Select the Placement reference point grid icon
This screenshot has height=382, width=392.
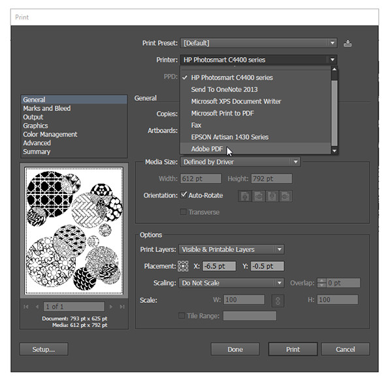point(183,266)
